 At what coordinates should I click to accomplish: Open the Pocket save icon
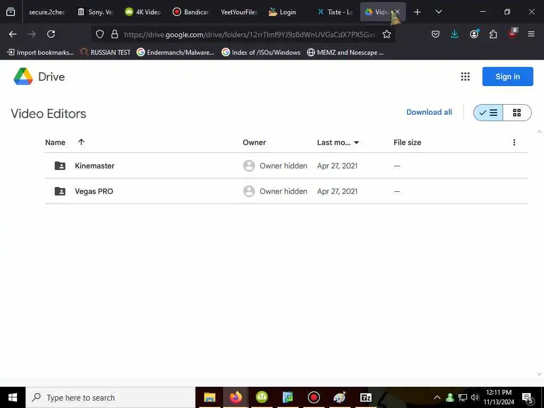click(436, 34)
